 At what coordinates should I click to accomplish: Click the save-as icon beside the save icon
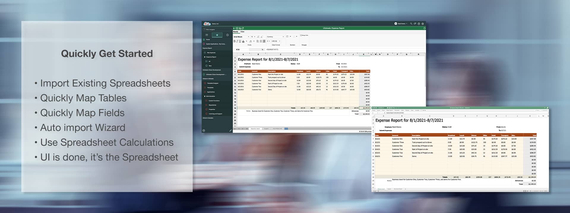(x=240, y=28)
